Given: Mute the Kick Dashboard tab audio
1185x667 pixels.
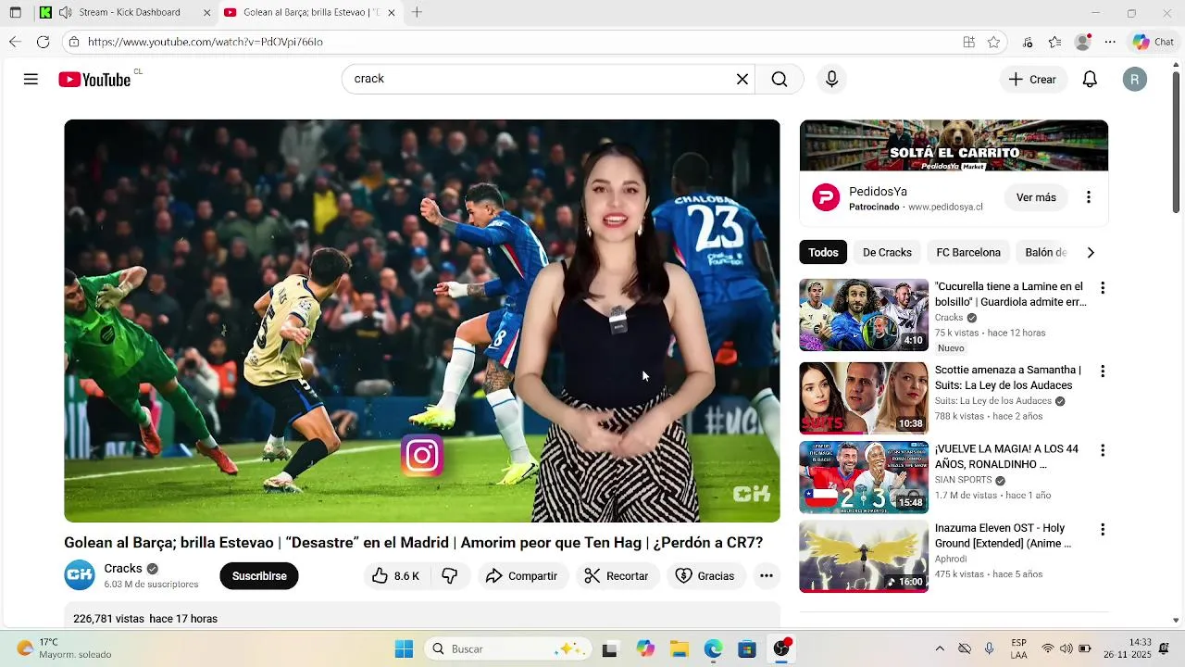Looking at the screenshot, I should pos(65,13).
